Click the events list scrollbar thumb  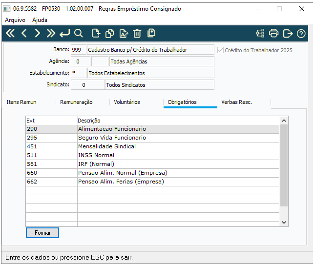284,165
